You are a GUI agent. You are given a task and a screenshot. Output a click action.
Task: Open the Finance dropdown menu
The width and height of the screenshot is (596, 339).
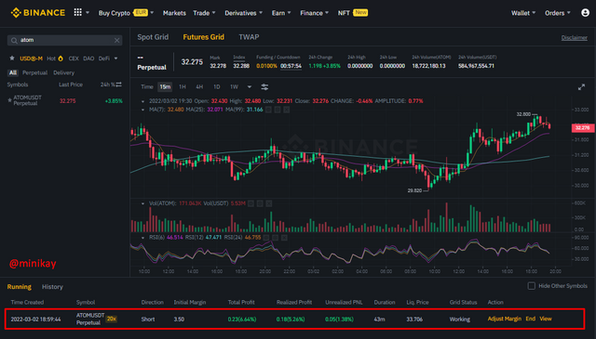click(315, 13)
